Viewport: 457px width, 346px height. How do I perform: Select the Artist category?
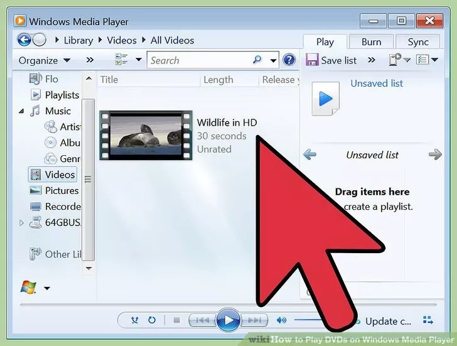click(62, 127)
